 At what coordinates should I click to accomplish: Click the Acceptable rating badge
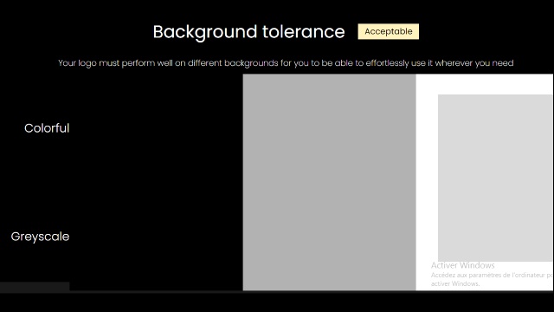coord(389,31)
